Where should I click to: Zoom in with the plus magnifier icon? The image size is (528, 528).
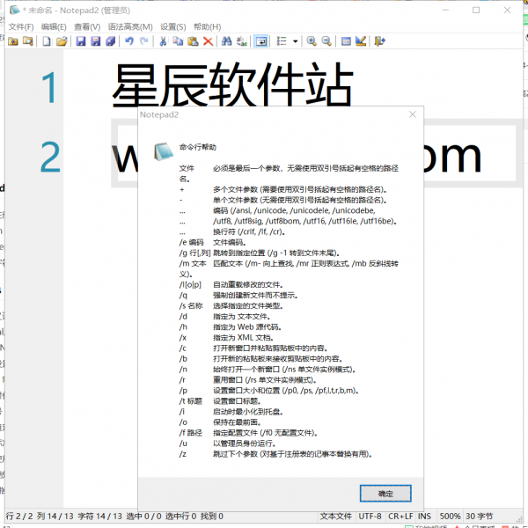coord(312,41)
